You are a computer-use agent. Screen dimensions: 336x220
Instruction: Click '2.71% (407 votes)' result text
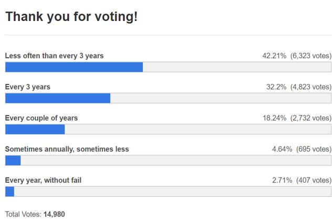point(302,180)
